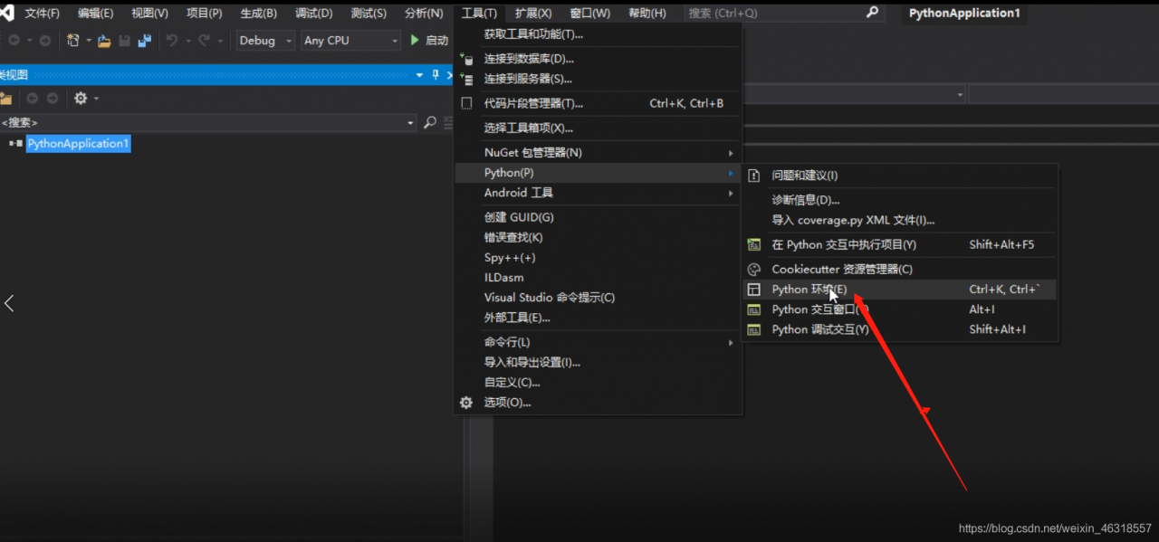Open the 调试(D) menu
Viewport: 1159px width, 542px height.
[x=312, y=13]
